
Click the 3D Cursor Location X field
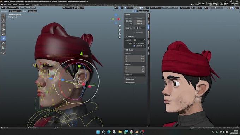(x=135, y=56)
